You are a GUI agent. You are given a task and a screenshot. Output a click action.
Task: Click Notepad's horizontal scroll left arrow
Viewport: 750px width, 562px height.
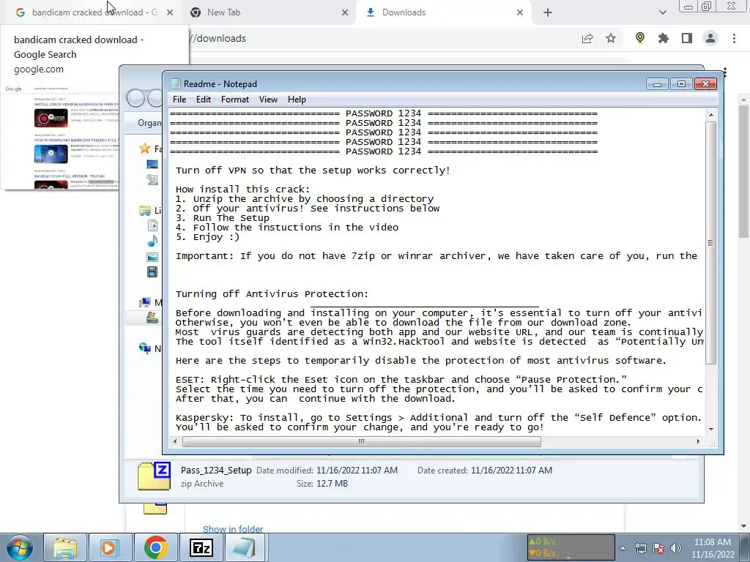[175, 441]
